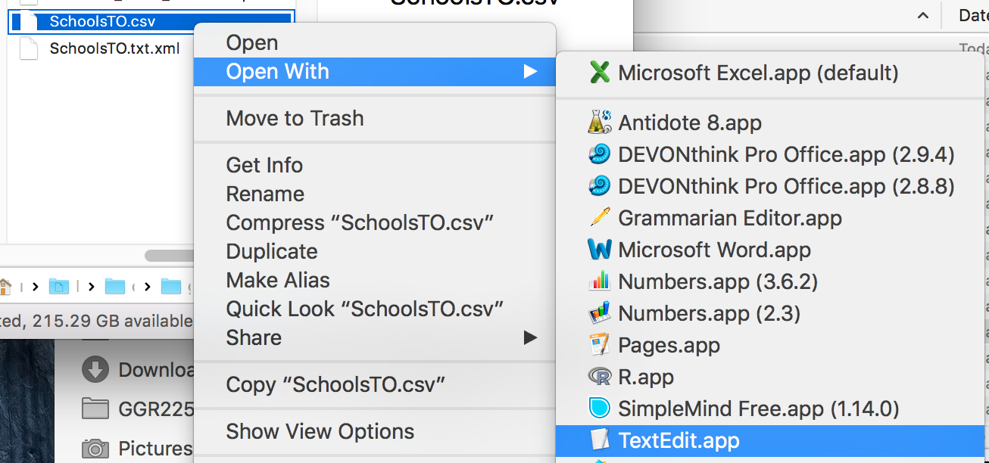
Task: Select the Numbers.app (3.6.2) chart icon
Action: click(600, 281)
